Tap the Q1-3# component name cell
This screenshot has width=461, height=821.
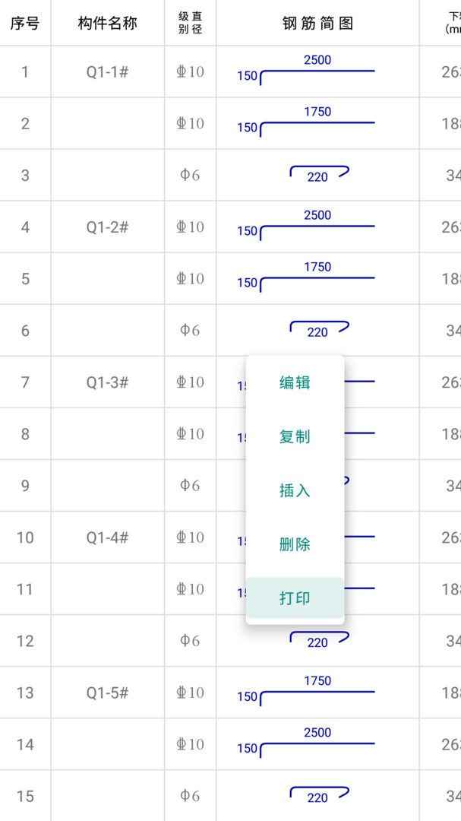(108, 382)
